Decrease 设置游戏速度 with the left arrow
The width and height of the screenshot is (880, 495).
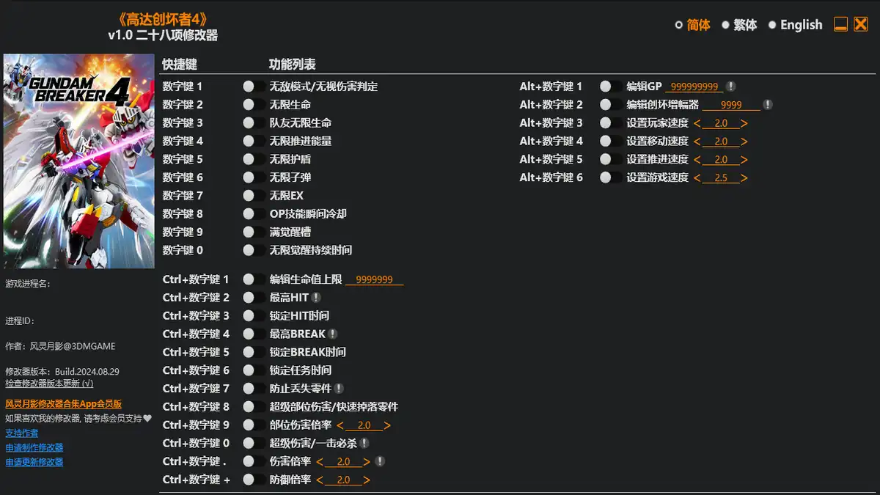697,177
